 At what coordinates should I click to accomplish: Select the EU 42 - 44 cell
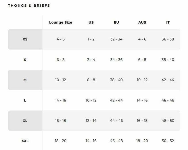tap(116, 100)
